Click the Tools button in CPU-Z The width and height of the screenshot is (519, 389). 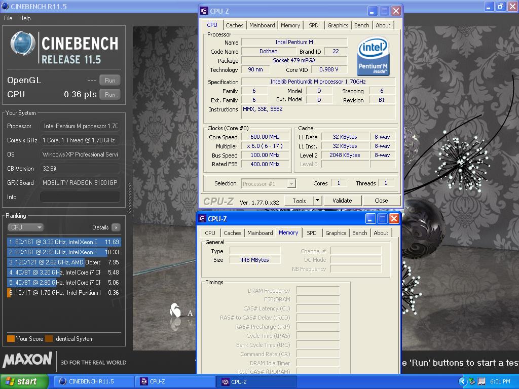coord(299,201)
